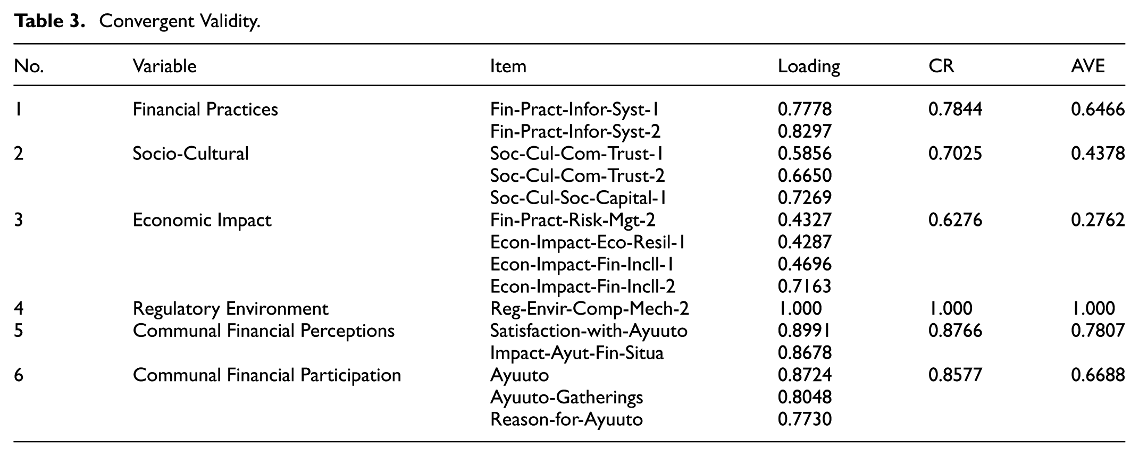Image resolution: width=1139 pixels, height=456 pixels.
Task: Select the 0.2762 AVE value
Action: tap(1098, 220)
